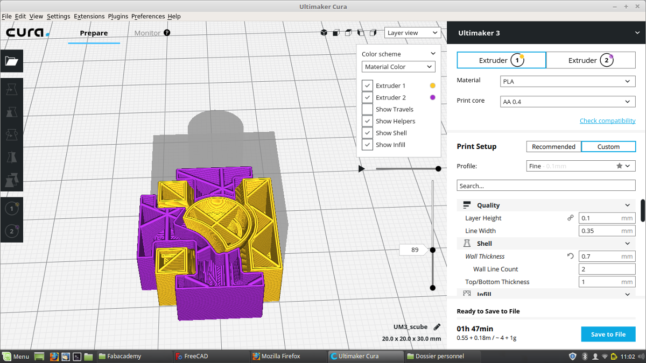Viewport: 646px width, 363px height.
Task: Expand the Infill settings section
Action: point(546,294)
